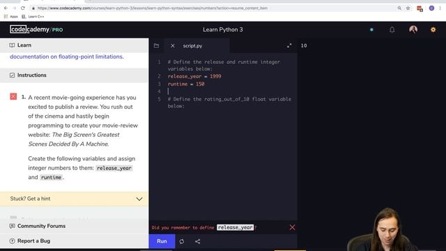This screenshot has width=446, height=251.
Task: Open the notifications bell
Action: pyautogui.click(x=392, y=29)
